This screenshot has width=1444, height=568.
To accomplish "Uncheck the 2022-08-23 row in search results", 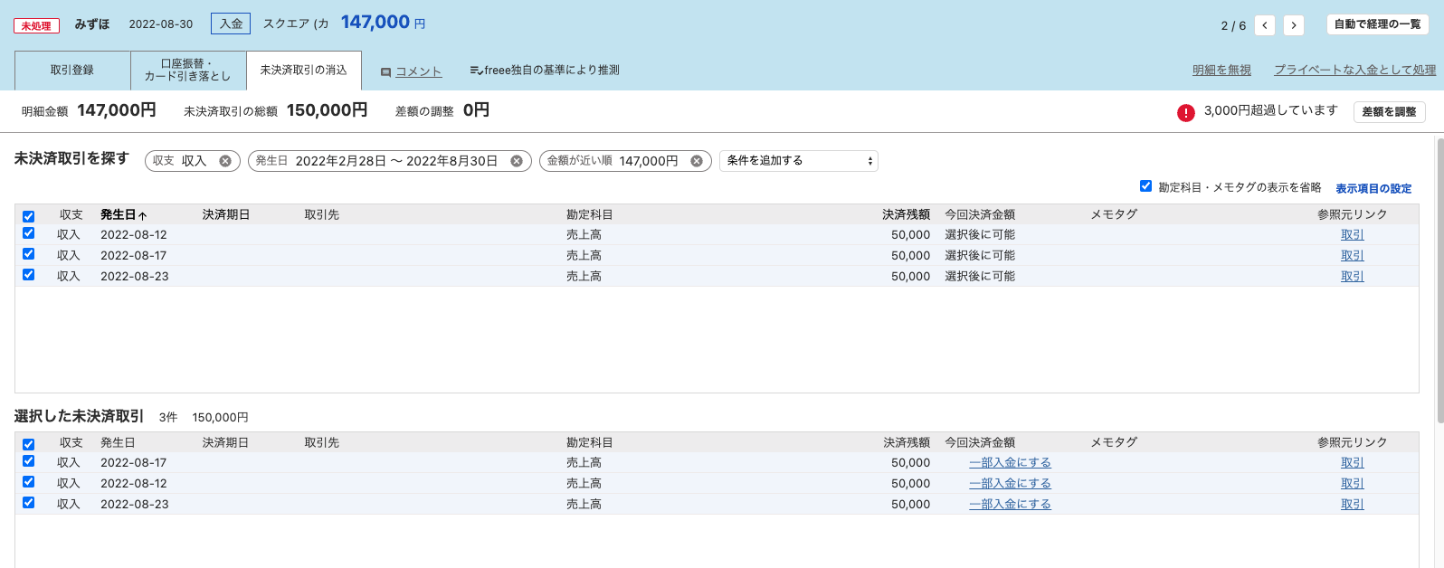I will tap(29, 275).
